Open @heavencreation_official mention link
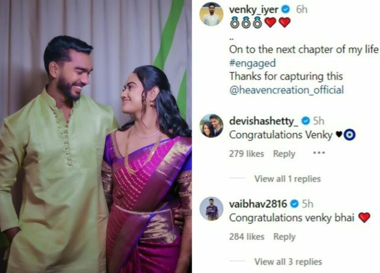Image resolution: width=380 pixels, height=273 pixels. click(x=286, y=90)
